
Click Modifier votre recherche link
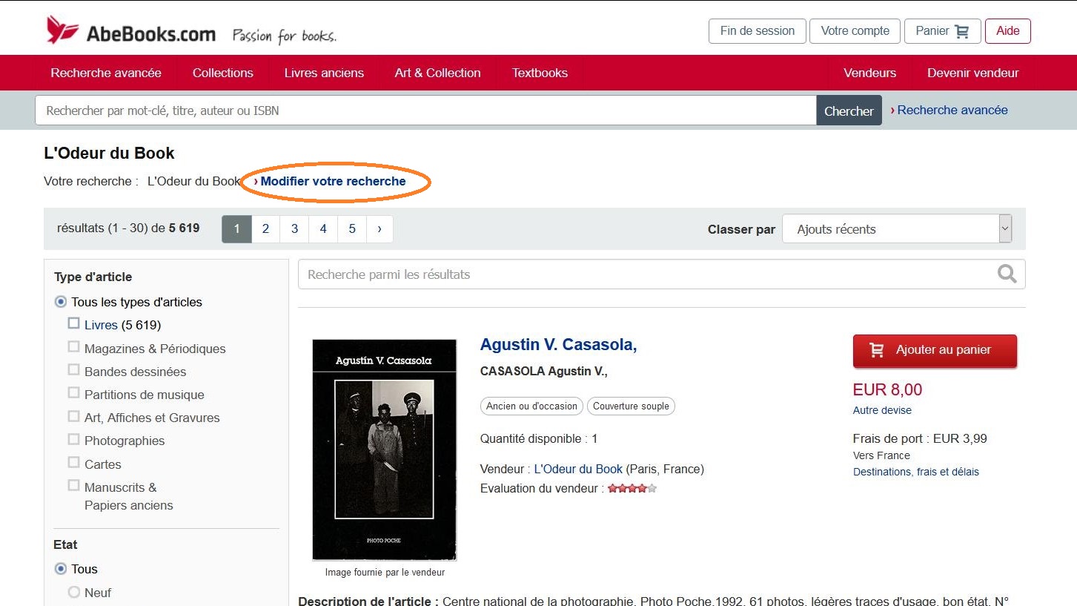(333, 181)
